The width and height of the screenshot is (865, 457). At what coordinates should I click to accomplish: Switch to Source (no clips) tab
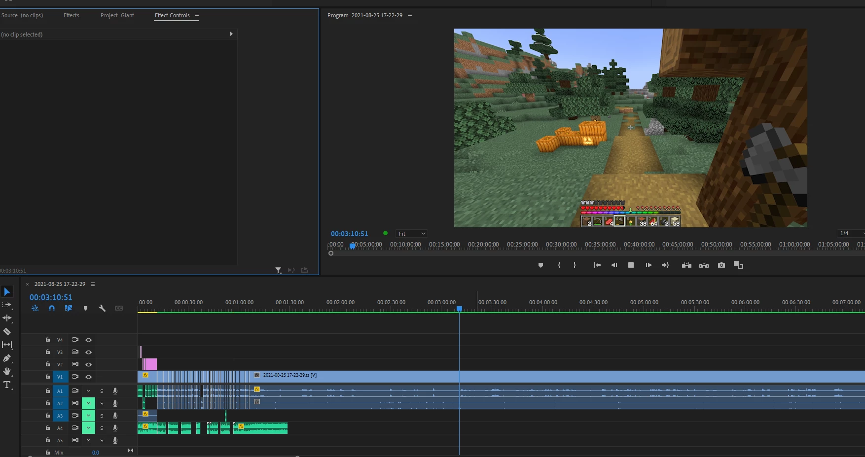[x=22, y=15]
